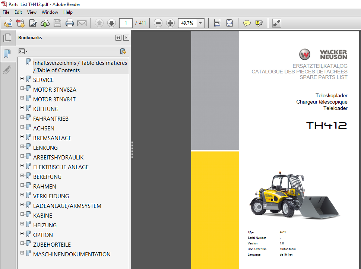Expand the RAHMEN bookmark
The image size is (361, 269).
pyautogui.click(x=22, y=185)
